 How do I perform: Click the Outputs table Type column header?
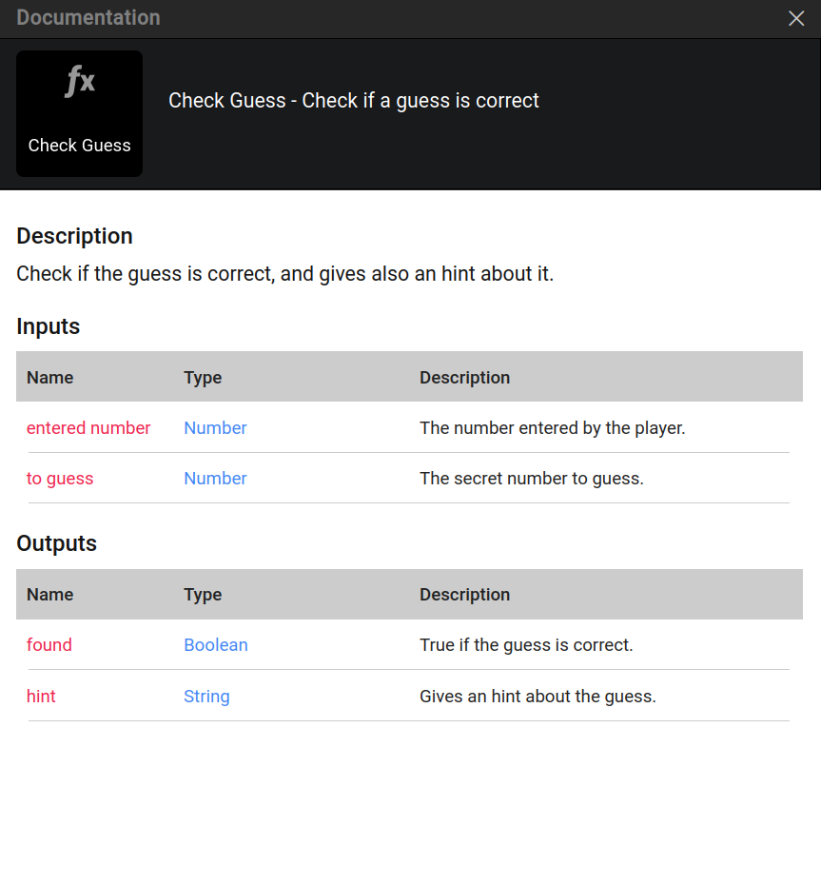(x=203, y=595)
